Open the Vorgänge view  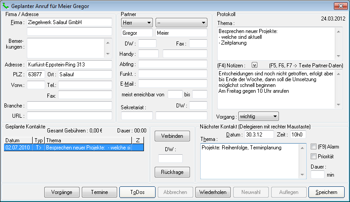(x=62, y=192)
